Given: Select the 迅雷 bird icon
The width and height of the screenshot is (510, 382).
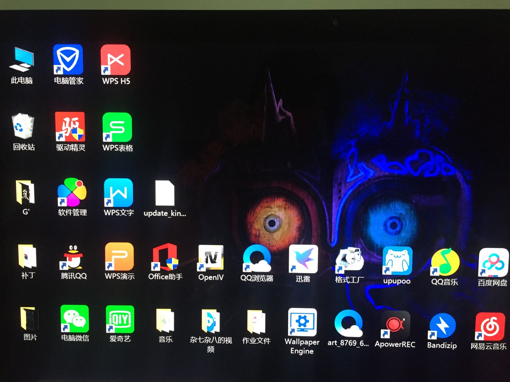Looking at the screenshot, I should [303, 259].
